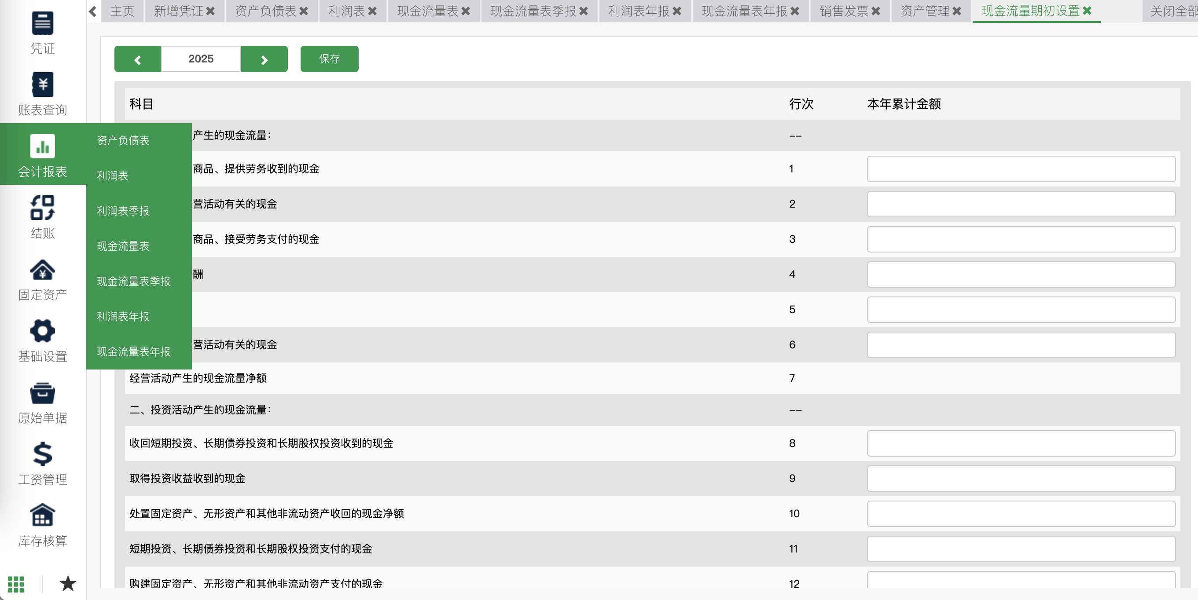Click the star favorites icon
The width and height of the screenshot is (1198, 600).
click(68, 583)
